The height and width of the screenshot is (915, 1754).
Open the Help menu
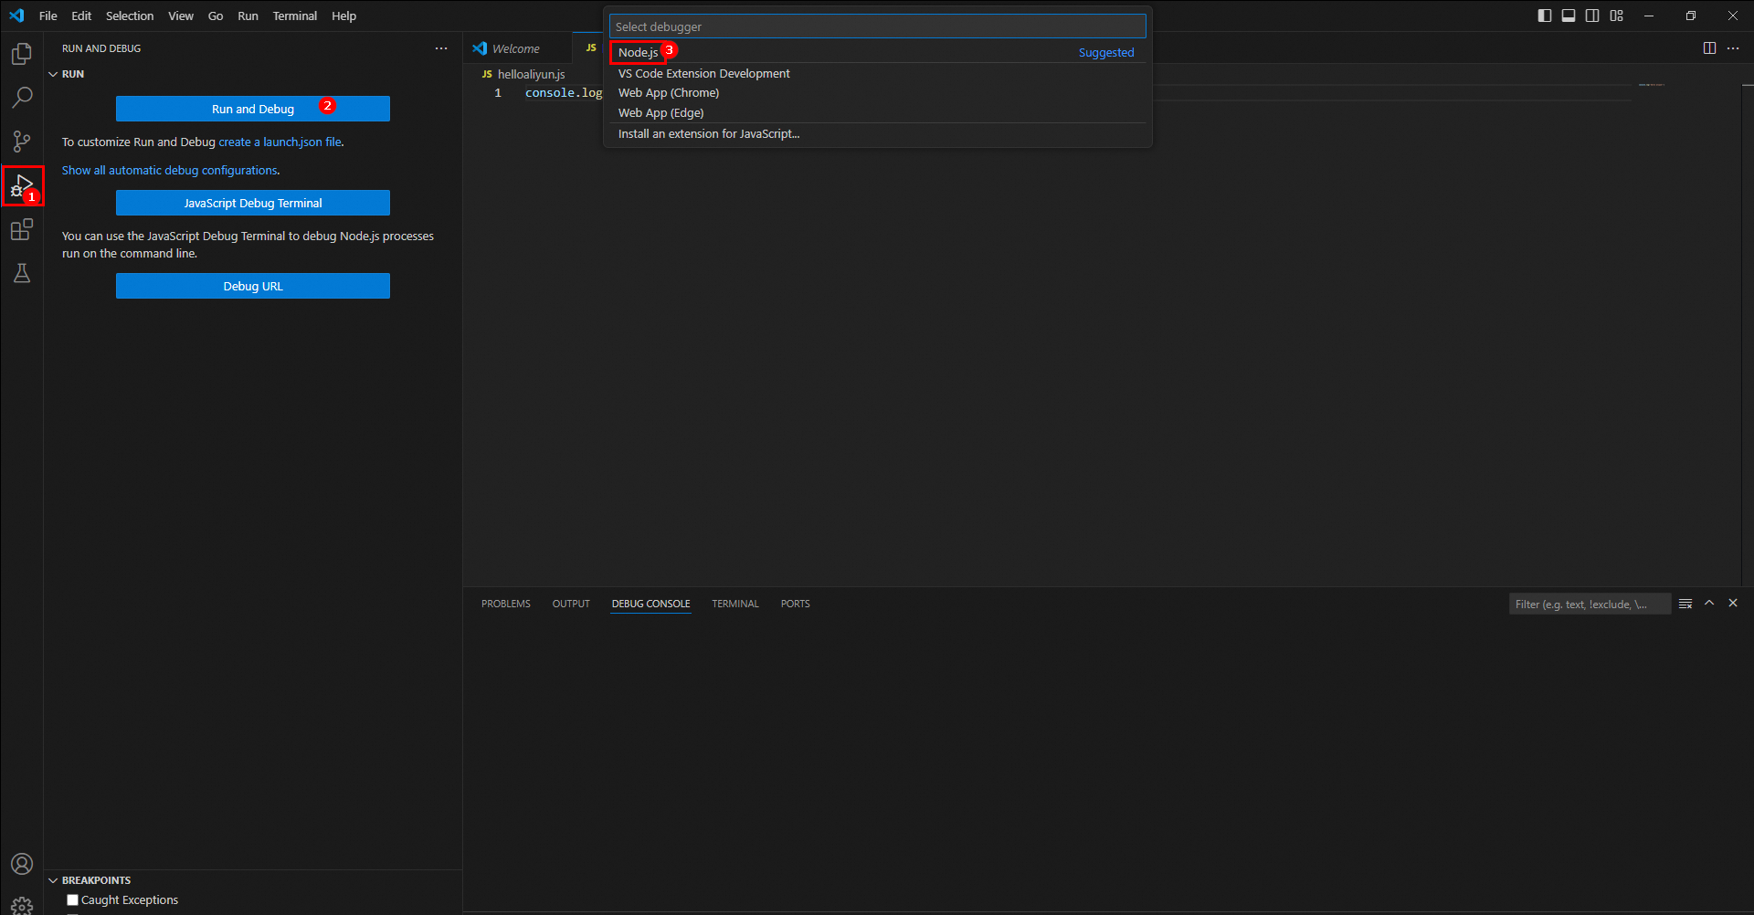[344, 16]
